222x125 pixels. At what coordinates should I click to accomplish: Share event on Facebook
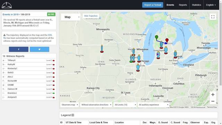[x=19, y=49]
